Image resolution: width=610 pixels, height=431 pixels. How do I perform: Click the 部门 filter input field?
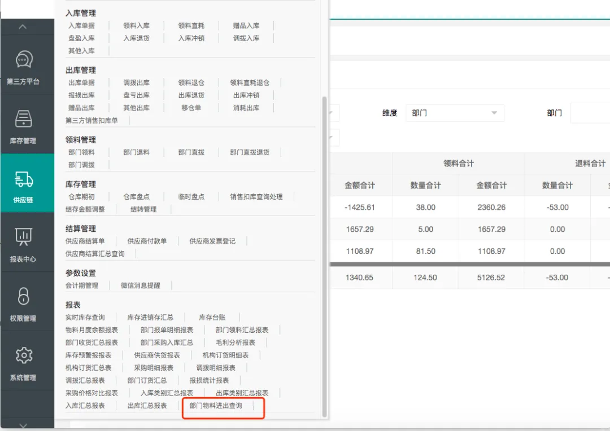pyautogui.click(x=590, y=113)
